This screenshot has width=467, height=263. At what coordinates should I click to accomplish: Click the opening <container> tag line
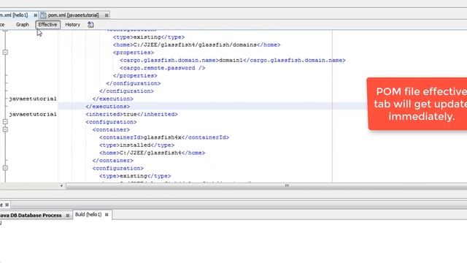click(111, 130)
